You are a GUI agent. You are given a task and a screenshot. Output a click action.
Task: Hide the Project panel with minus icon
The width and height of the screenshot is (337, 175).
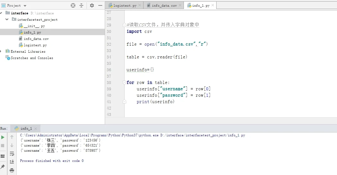pyautogui.click(x=100, y=5)
